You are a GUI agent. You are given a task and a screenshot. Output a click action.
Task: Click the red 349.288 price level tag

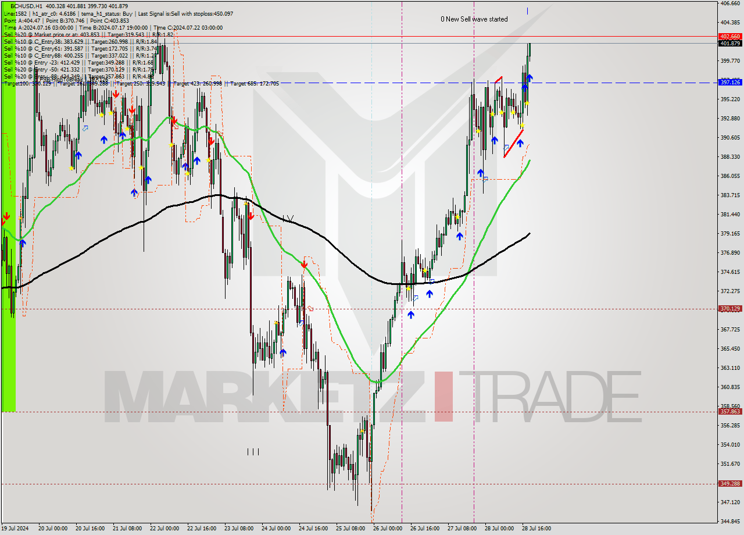pos(730,483)
